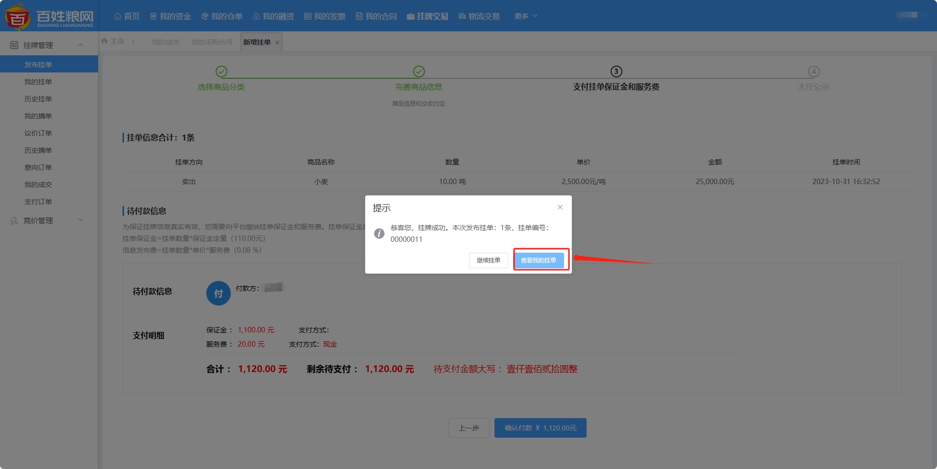Expand the 竞价管理 sidebar section
The width and height of the screenshot is (937, 469).
80,220
